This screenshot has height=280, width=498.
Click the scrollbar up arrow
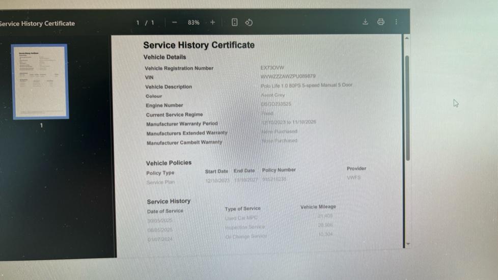406,38
